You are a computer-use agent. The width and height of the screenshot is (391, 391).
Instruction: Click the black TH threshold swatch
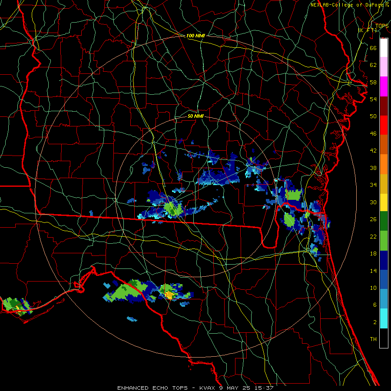pyautogui.click(x=384, y=338)
